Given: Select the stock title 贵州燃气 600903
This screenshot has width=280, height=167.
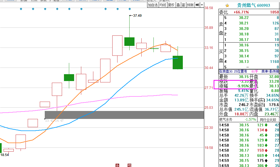Looking at the screenshot, I should pyautogui.click(x=254, y=5).
